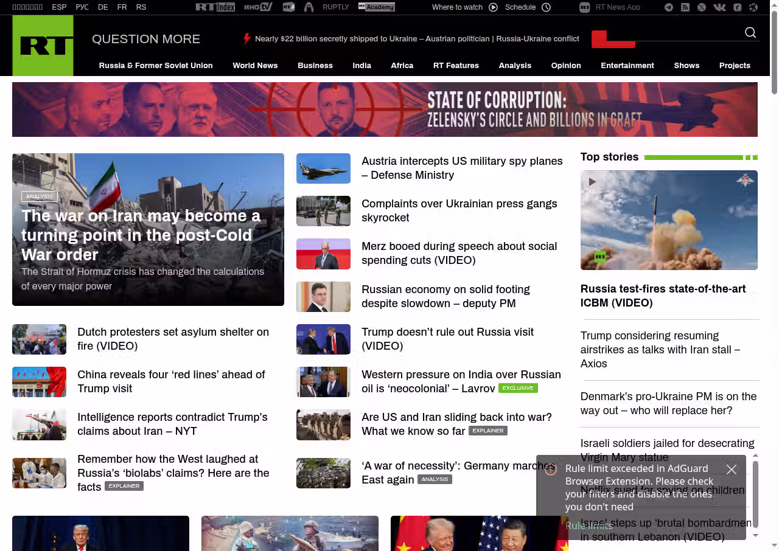Click the X social network icon
The width and height of the screenshot is (779, 551).
pos(702,7)
